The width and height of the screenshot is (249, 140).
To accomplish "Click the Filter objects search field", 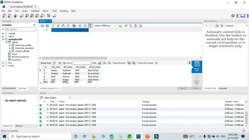I will pos(21,29).
